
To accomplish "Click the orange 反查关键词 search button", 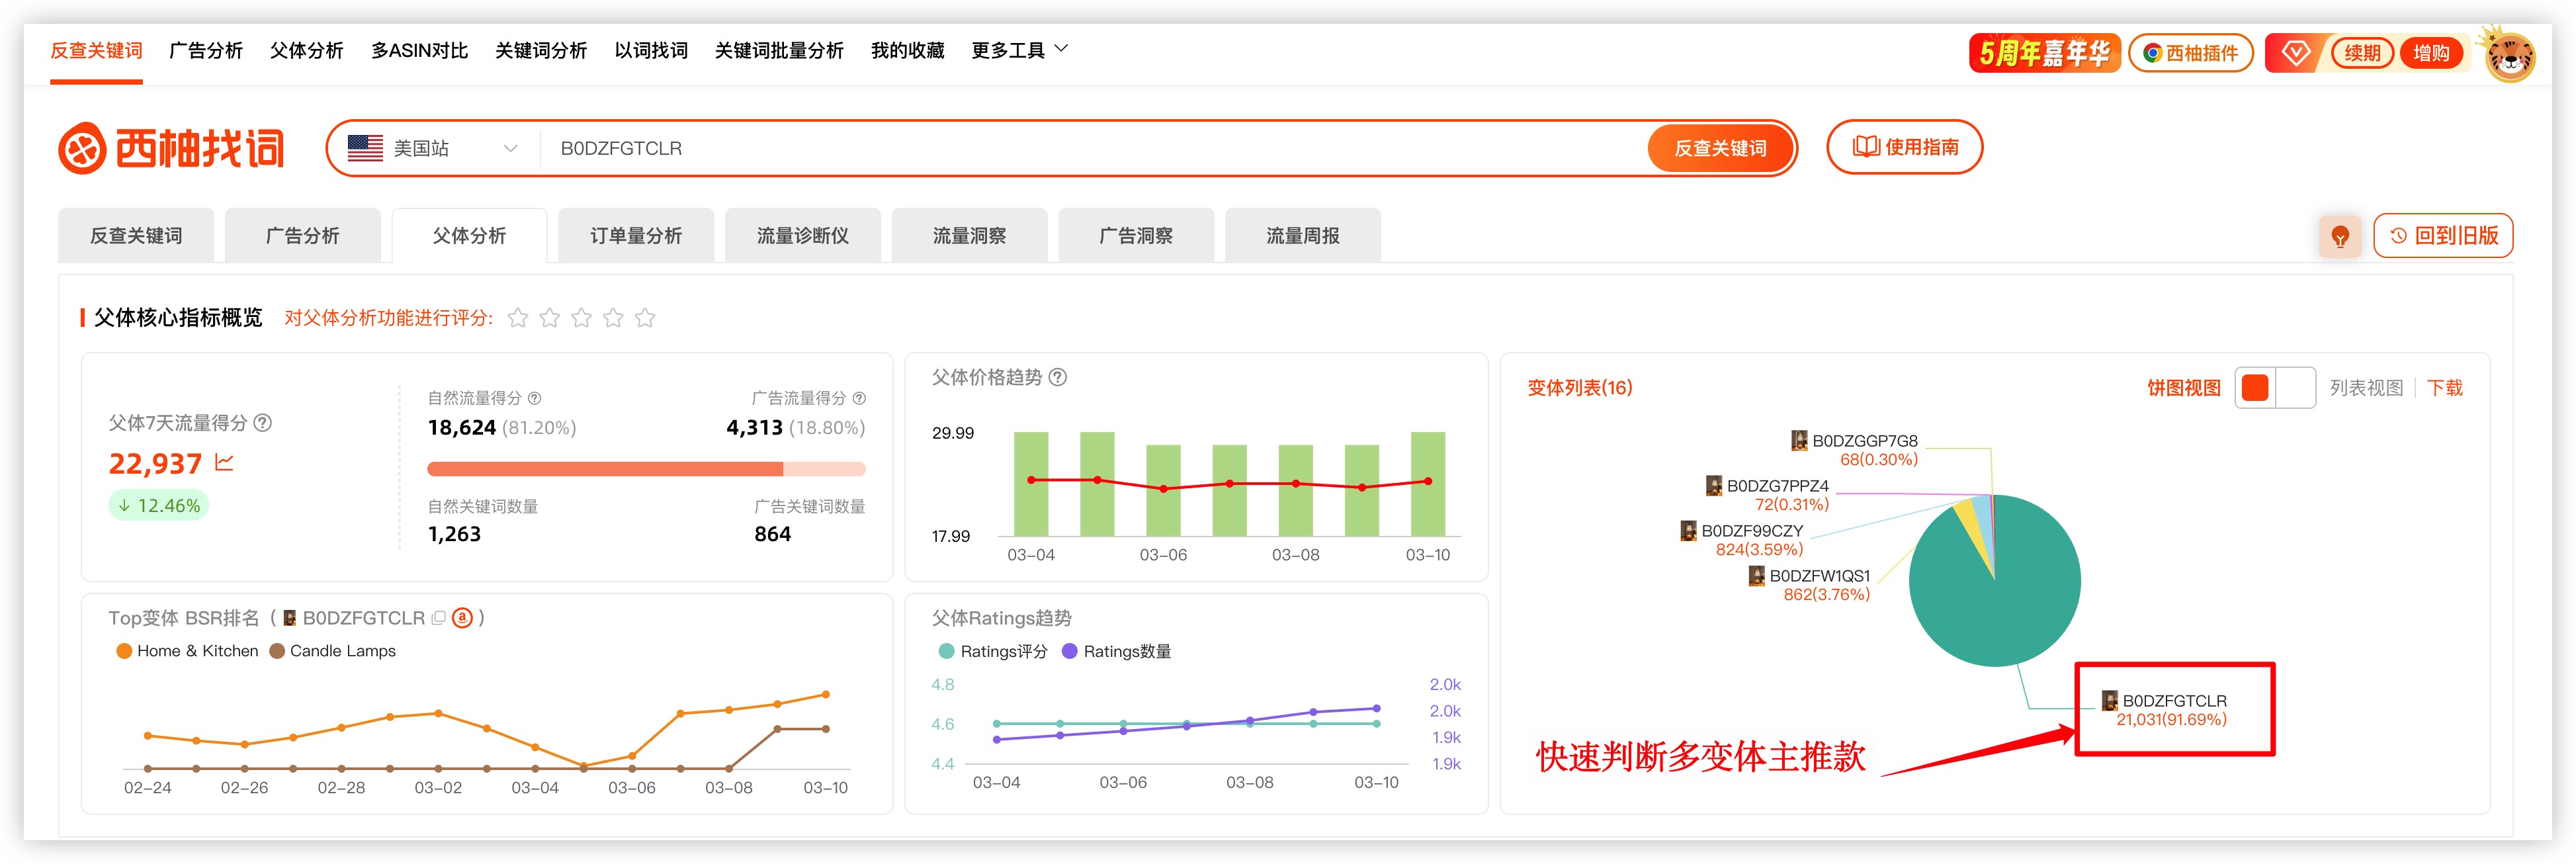I will click(1721, 147).
